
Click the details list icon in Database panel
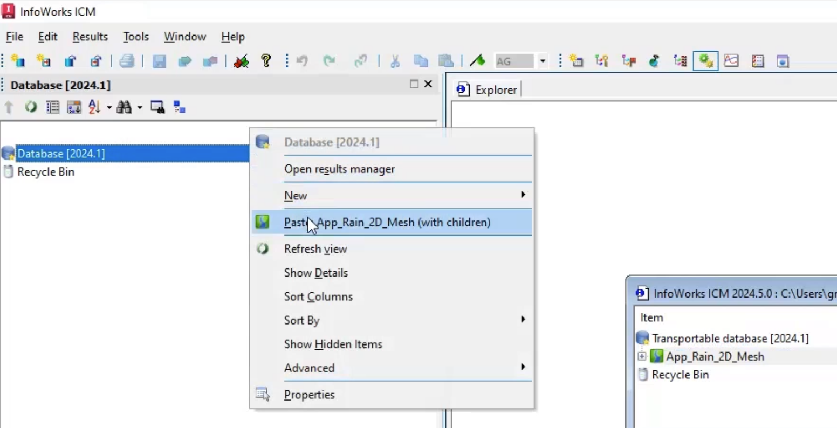(x=52, y=107)
